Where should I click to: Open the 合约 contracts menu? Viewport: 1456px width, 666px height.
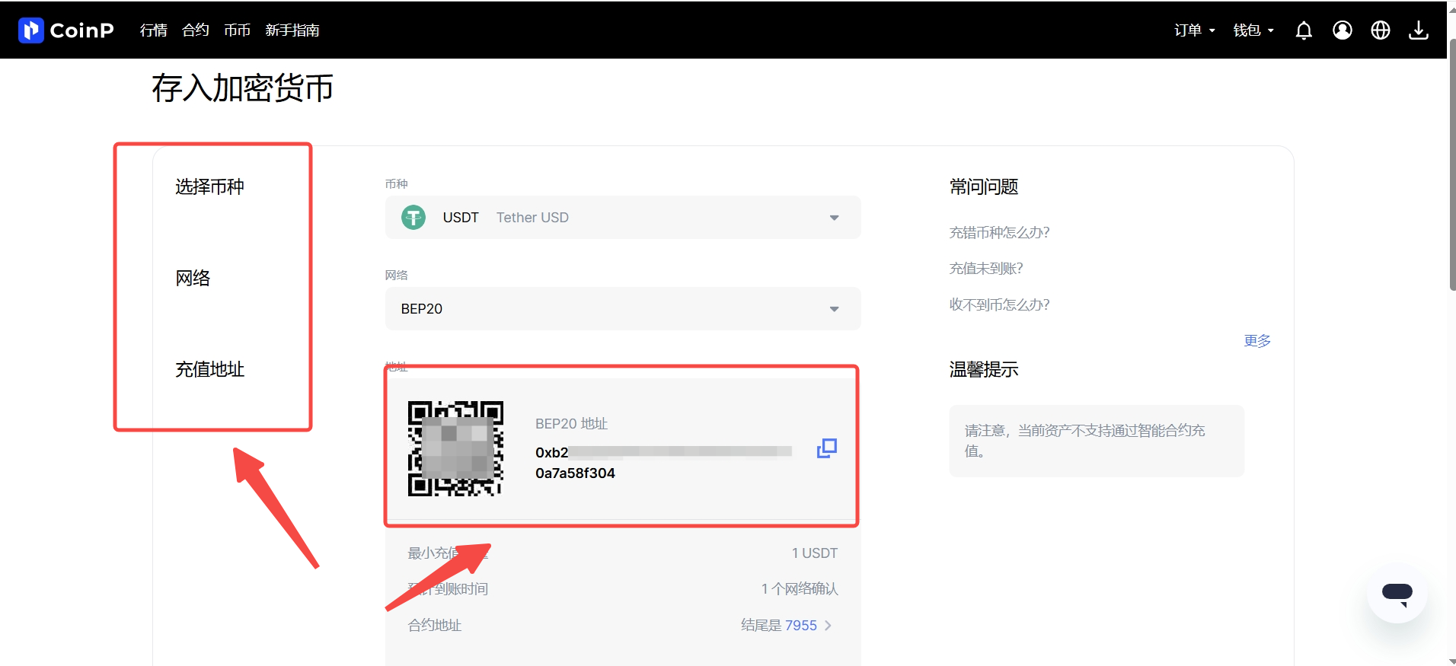pyautogui.click(x=196, y=30)
